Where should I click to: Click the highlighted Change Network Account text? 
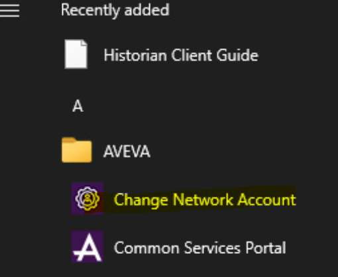(x=205, y=200)
